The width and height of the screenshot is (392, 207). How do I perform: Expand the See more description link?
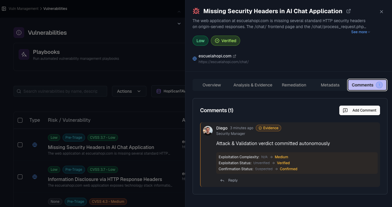(x=361, y=32)
